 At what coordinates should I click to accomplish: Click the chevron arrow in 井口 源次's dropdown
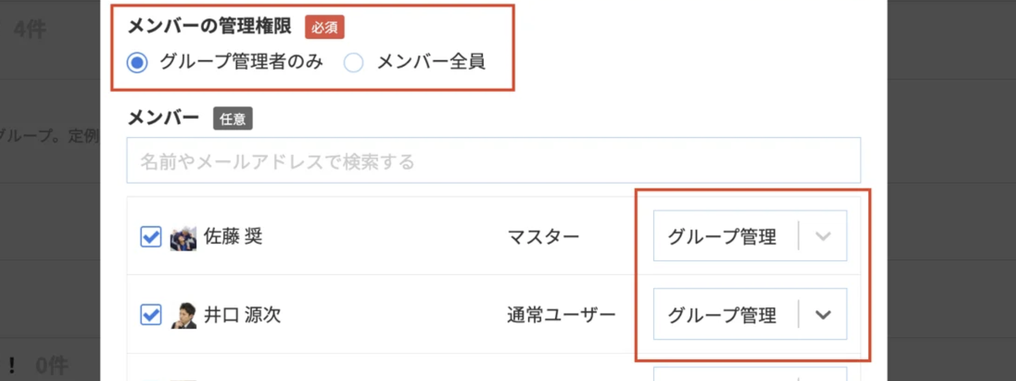(x=823, y=315)
